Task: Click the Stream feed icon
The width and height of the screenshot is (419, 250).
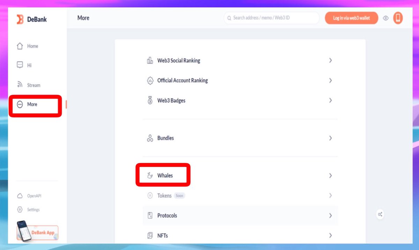Action: [x=20, y=85]
